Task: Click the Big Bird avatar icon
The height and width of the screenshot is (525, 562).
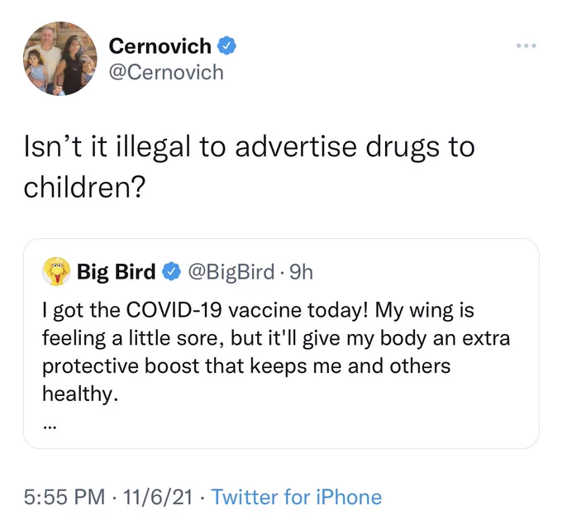Action: [x=56, y=271]
